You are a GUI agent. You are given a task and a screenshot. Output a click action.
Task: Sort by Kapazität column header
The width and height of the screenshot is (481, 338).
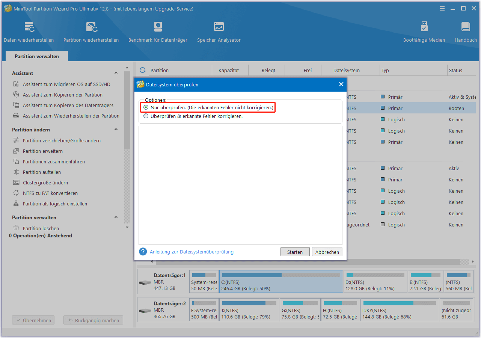point(229,70)
